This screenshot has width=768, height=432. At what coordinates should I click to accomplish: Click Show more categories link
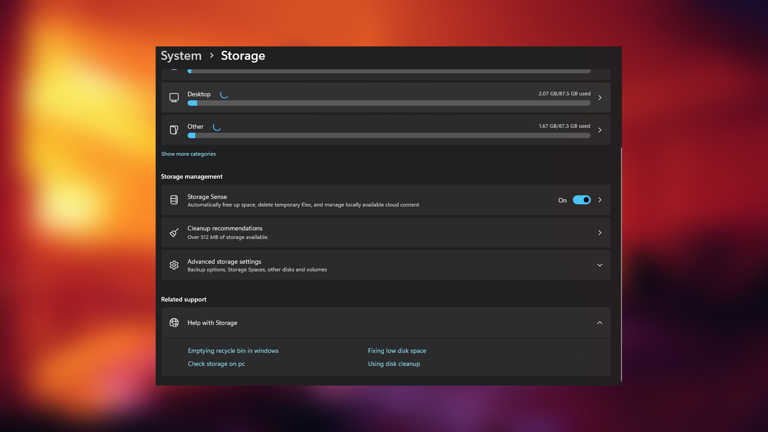click(188, 154)
